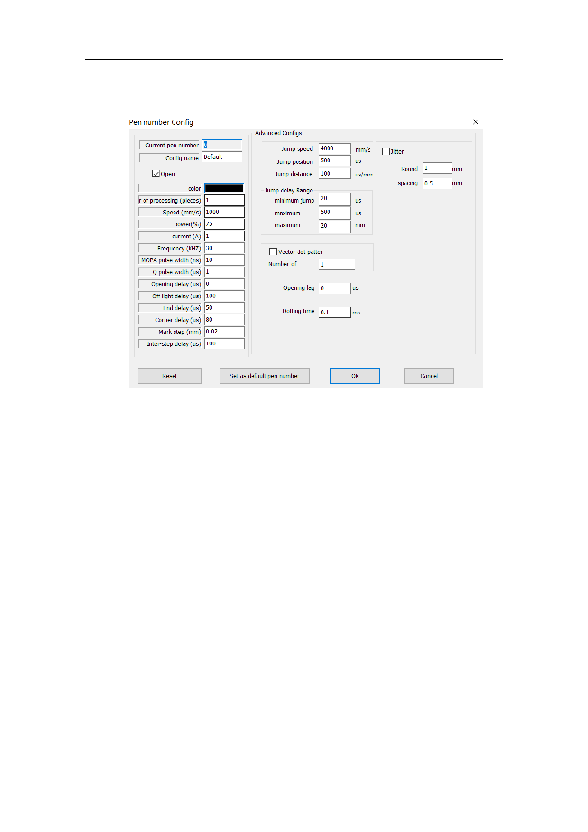Toggle the Open checkbox
Screen dimensions: 588x832
coord(156,174)
